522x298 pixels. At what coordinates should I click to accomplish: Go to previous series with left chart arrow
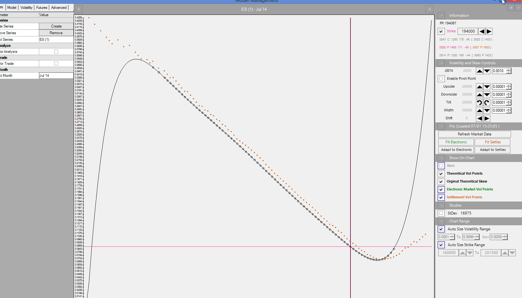coord(79,9)
